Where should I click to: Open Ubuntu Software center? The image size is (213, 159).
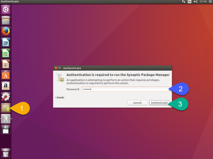tap(6, 75)
